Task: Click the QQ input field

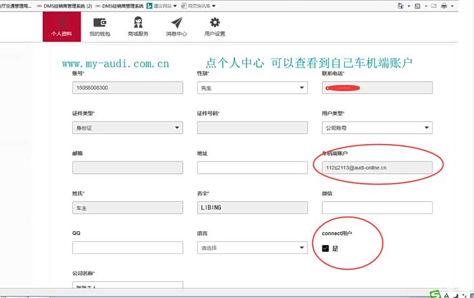Action: pyautogui.click(x=127, y=248)
